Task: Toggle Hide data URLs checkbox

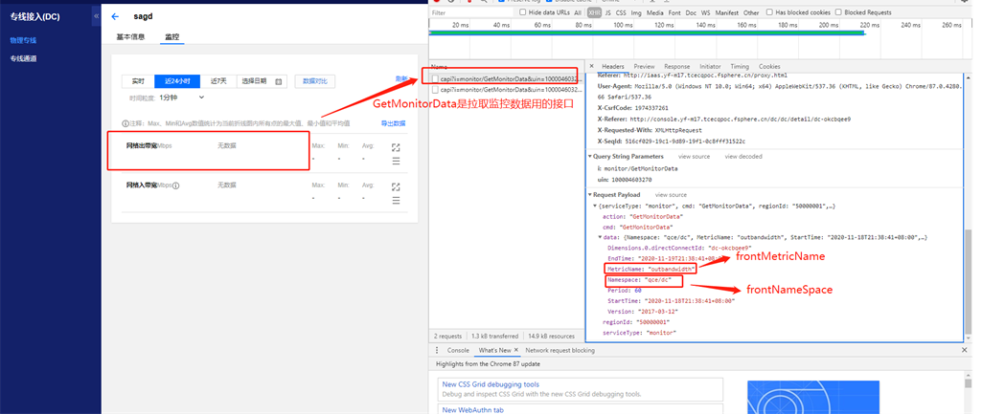Action: (x=522, y=12)
